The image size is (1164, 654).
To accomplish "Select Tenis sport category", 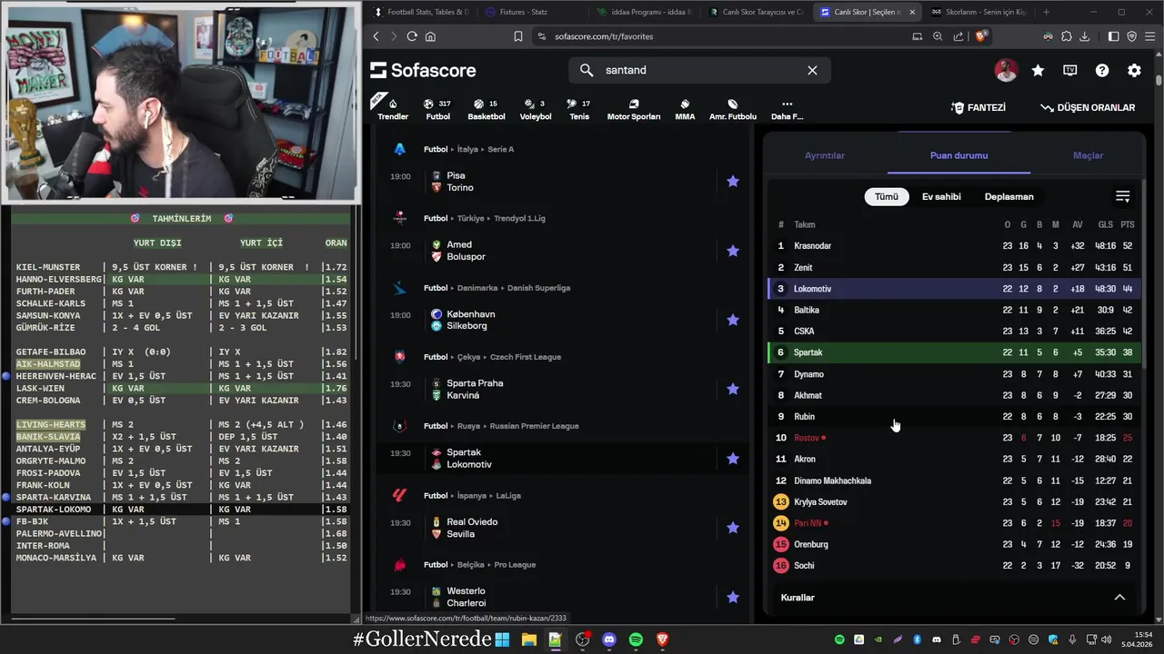I will coord(579,109).
